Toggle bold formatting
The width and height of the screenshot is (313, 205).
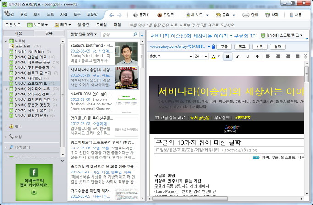228,56
